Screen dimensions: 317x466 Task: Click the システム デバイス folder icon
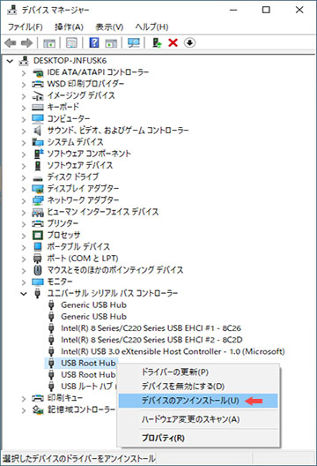tap(38, 142)
